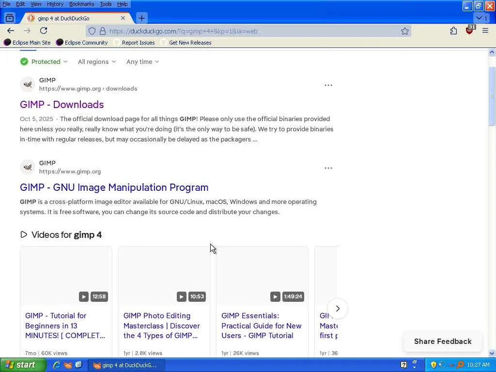Close the gimp 4 at DuckDuckGo tab
Image resolution: width=496 pixels, height=372 pixels.
123,18
